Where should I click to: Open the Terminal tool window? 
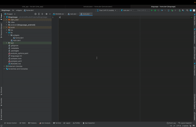pyautogui.click(x=57, y=123)
